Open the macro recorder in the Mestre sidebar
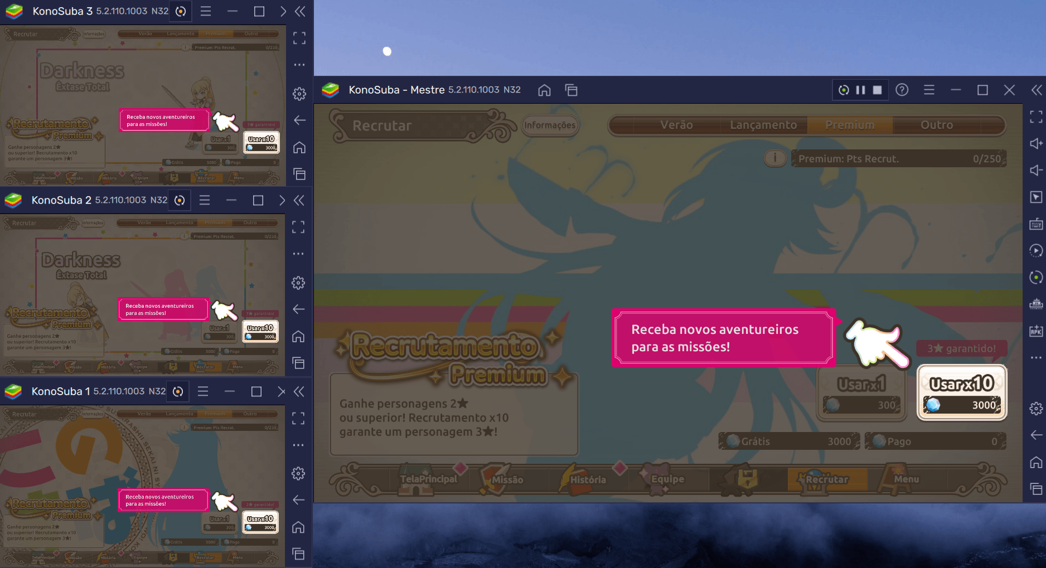Image resolution: width=1046 pixels, height=568 pixels. pyautogui.click(x=1036, y=251)
